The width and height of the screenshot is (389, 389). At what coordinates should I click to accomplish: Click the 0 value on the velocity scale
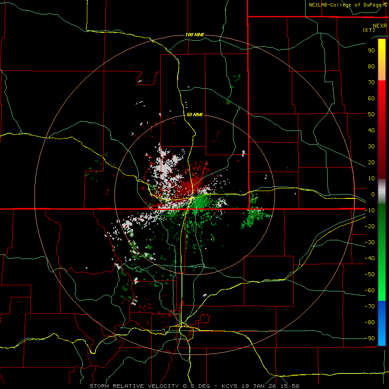(373, 194)
